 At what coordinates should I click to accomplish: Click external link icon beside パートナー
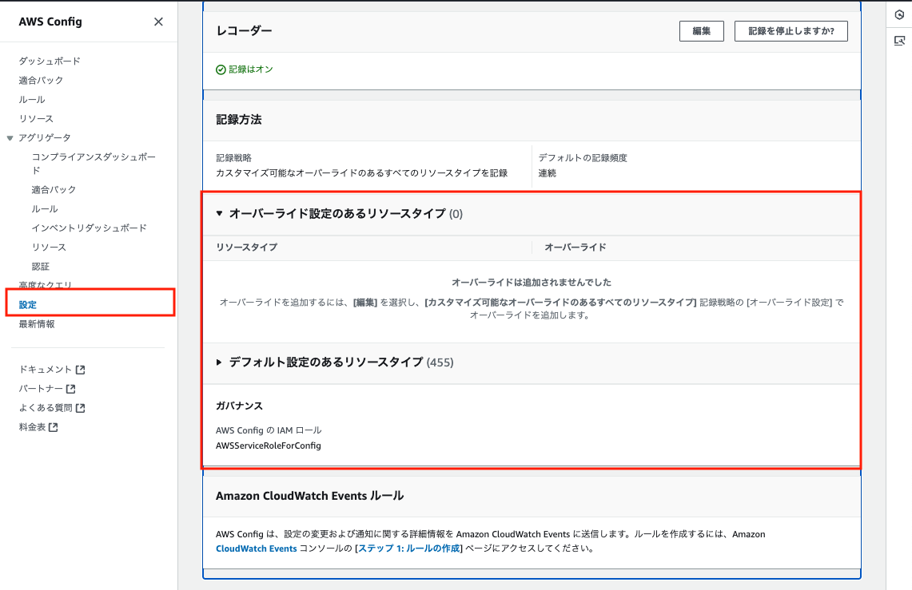point(70,389)
